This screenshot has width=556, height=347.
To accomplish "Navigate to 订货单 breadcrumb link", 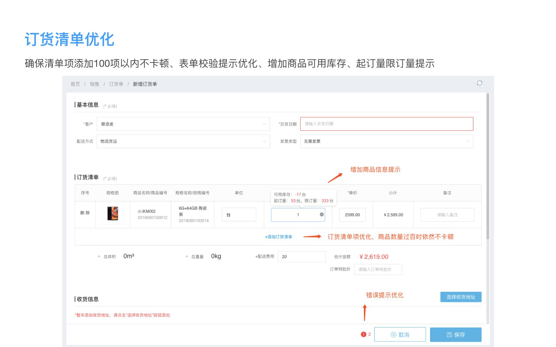I will pos(116,84).
